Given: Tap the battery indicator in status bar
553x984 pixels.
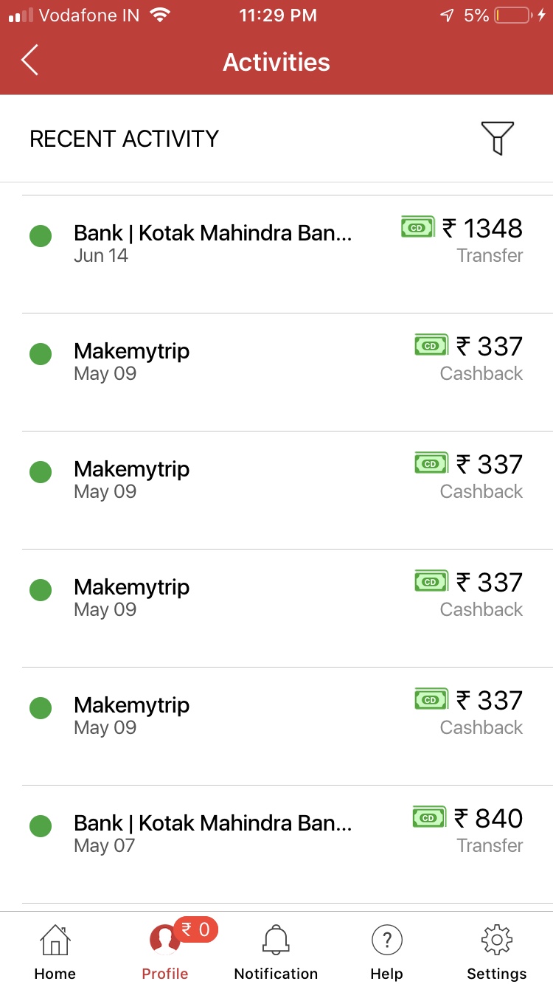Looking at the screenshot, I should (512, 15).
